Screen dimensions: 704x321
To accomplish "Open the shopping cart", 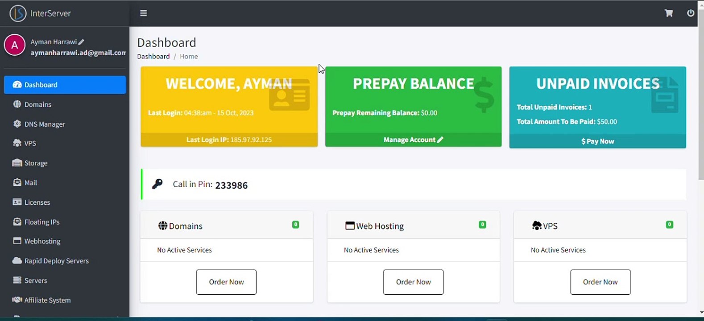I will [x=669, y=13].
